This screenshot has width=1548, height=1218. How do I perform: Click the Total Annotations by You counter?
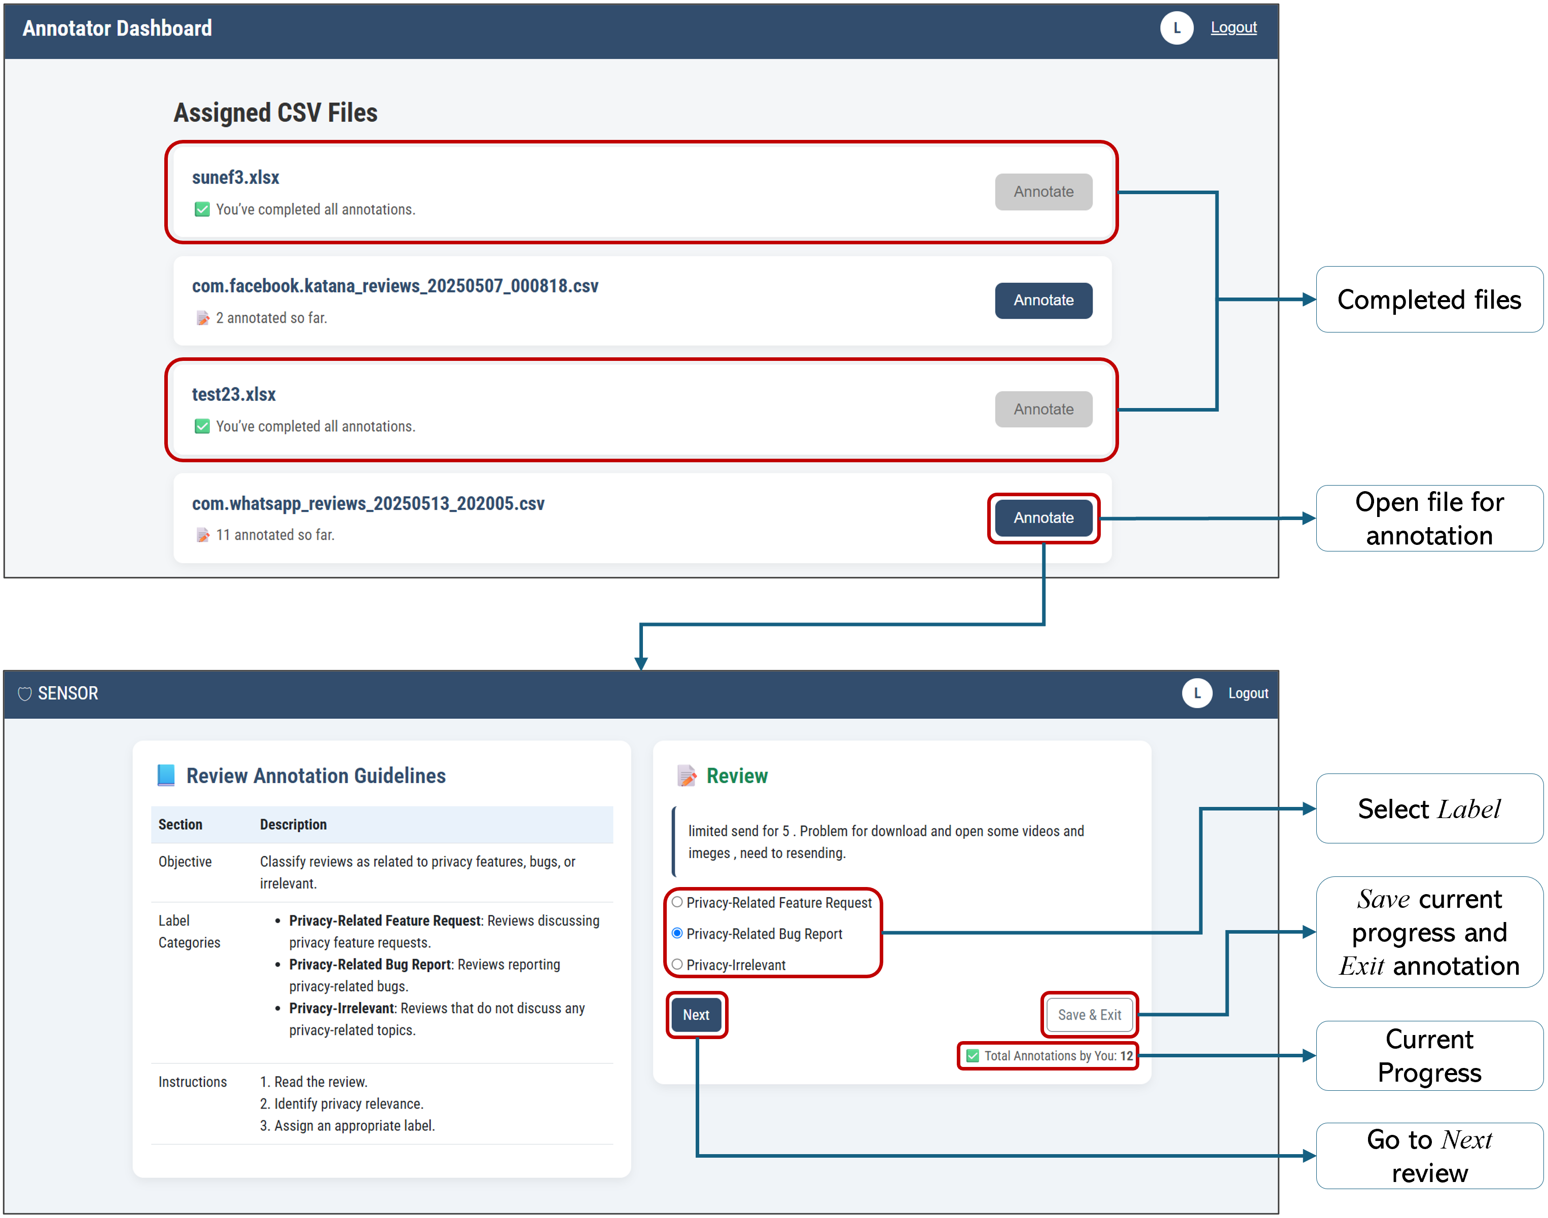pyautogui.click(x=1050, y=1055)
